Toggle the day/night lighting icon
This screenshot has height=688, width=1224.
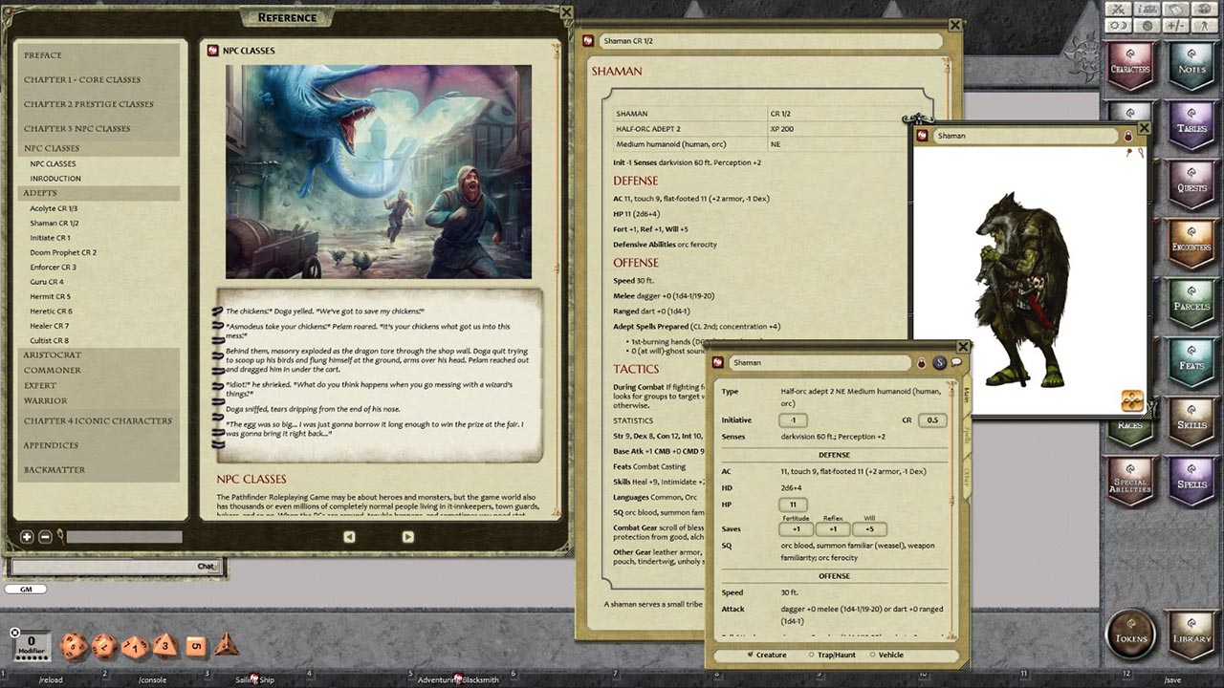coord(1118,26)
